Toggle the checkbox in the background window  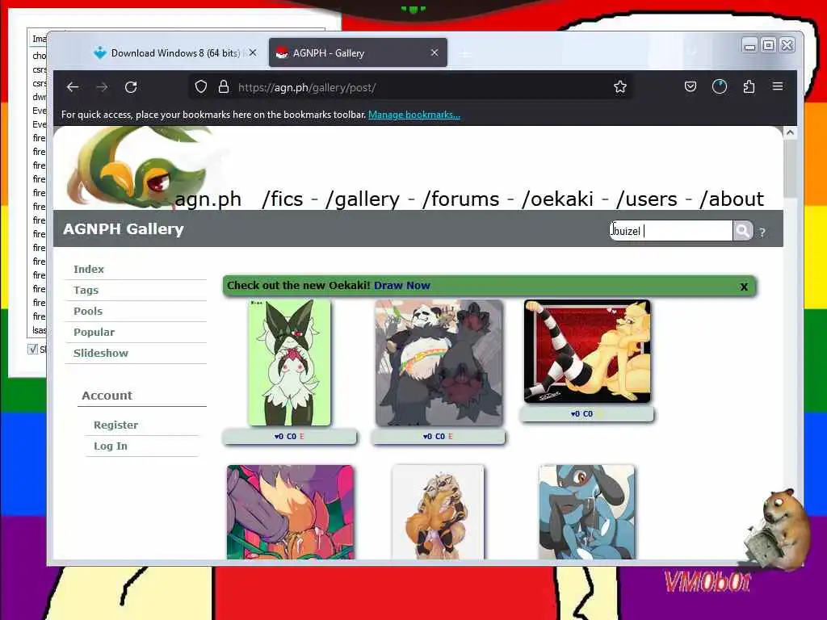pyautogui.click(x=32, y=349)
